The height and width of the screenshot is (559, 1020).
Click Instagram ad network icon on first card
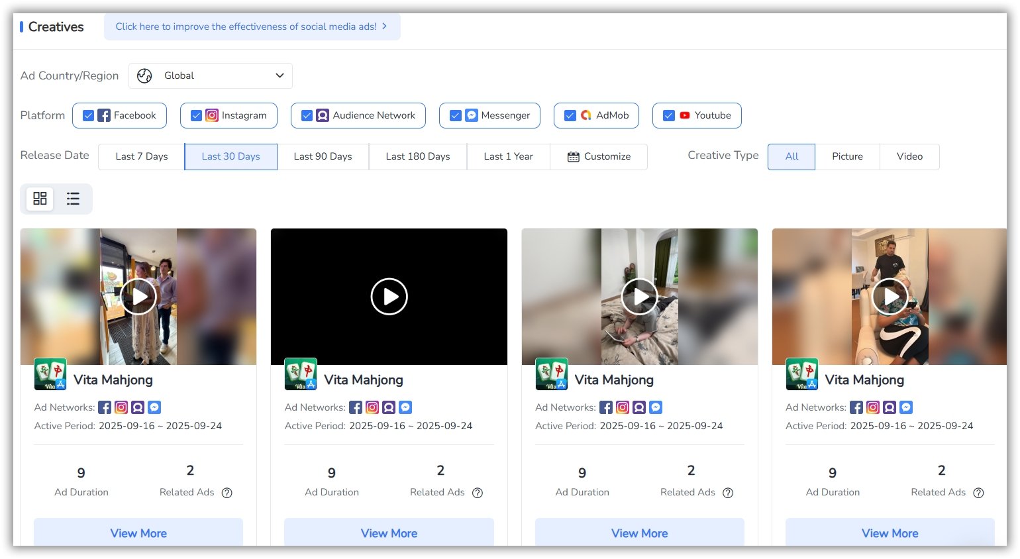tap(121, 407)
